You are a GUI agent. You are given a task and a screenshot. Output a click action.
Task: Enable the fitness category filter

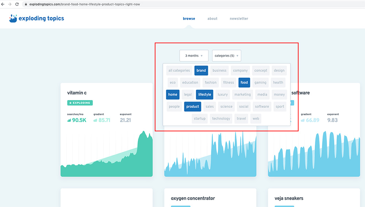(228, 83)
